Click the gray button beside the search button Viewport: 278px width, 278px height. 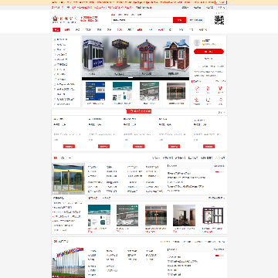(196, 20)
